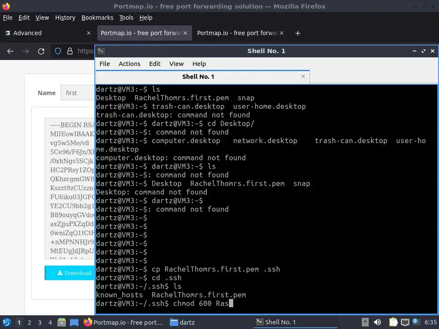Switch to workspace 2 in taskbar

pos(30,323)
